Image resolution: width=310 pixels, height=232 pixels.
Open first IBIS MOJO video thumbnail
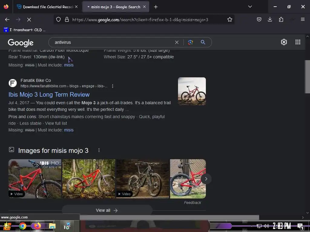click(x=35, y=179)
